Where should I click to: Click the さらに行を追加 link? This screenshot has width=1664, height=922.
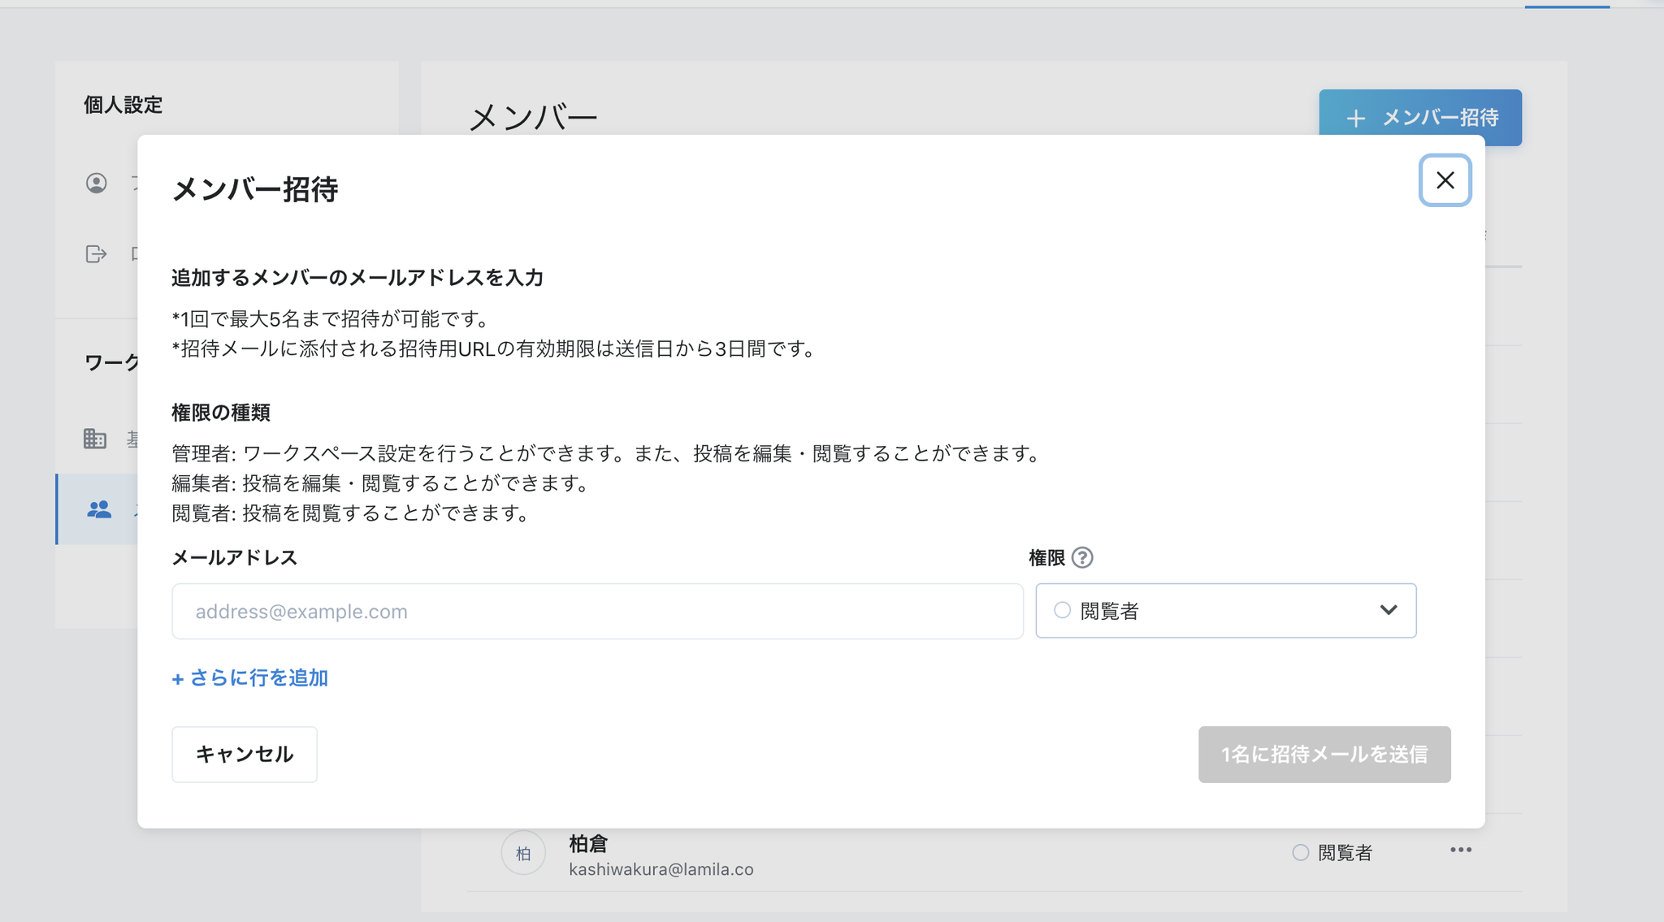click(250, 678)
